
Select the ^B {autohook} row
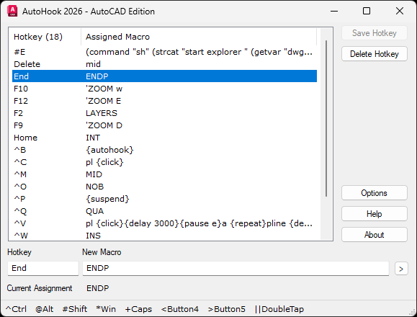tap(164, 150)
